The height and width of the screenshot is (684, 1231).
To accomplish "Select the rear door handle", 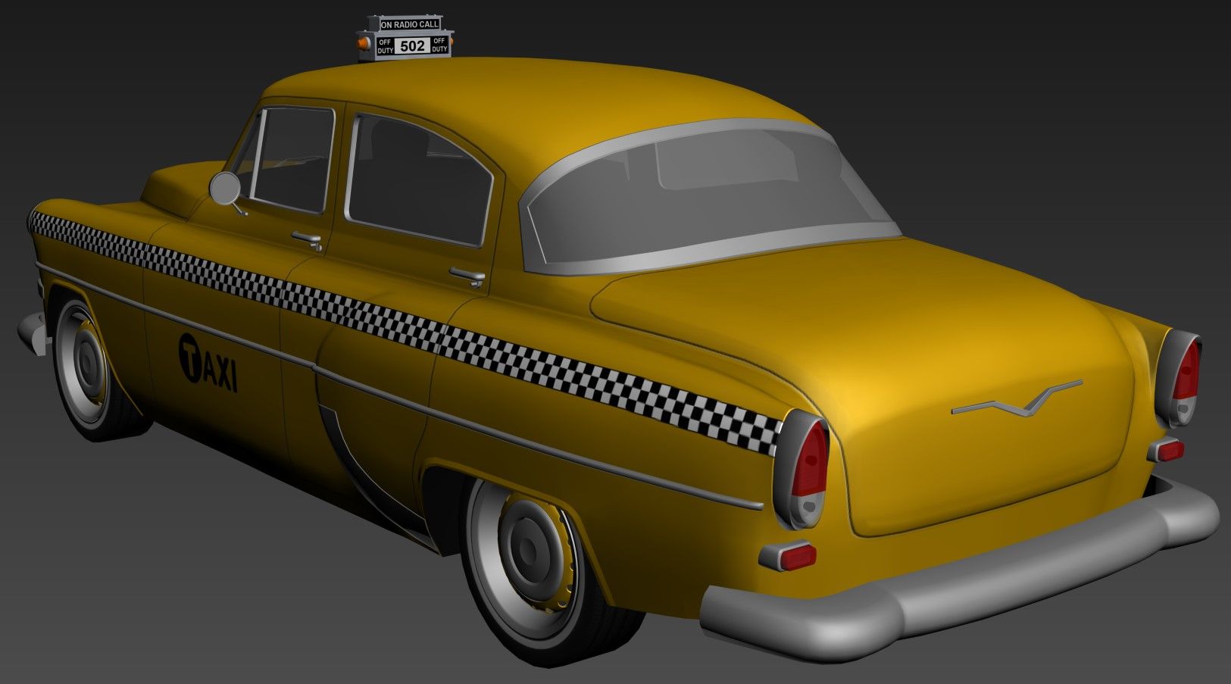I will [x=467, y=276].
